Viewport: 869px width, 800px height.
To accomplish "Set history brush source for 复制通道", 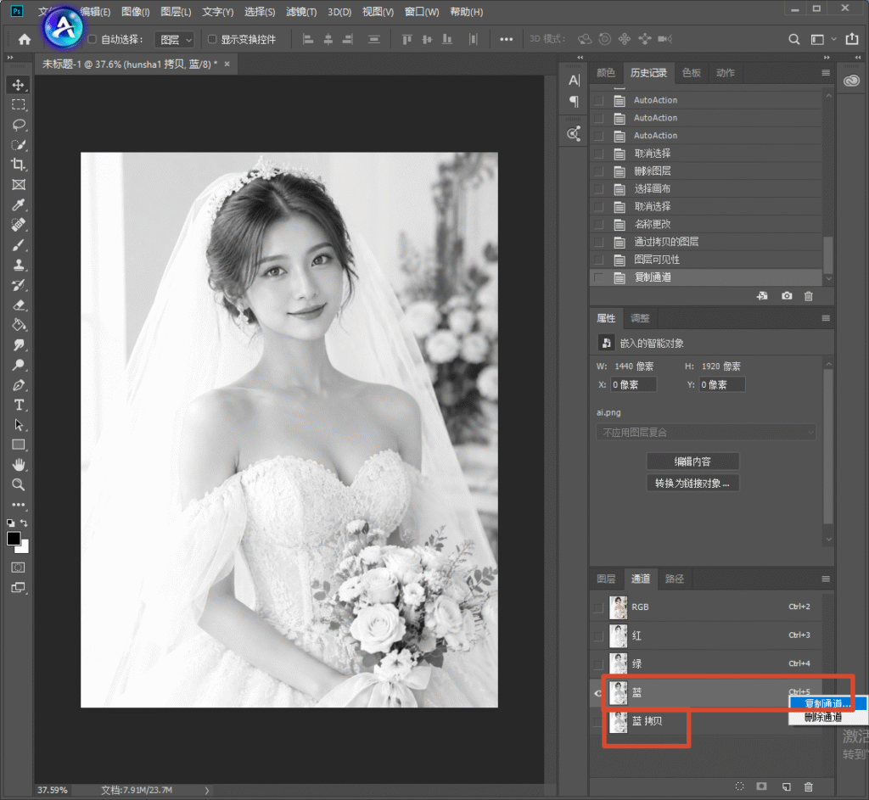I will (598, 277).
